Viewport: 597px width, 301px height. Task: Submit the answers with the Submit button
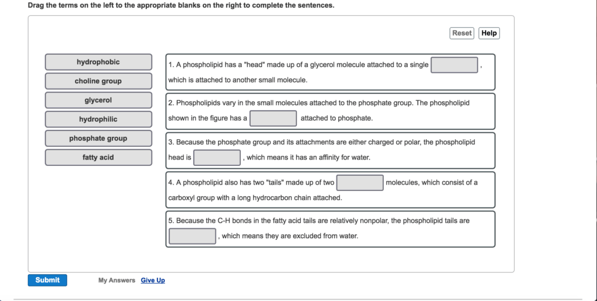pos(47,280)
